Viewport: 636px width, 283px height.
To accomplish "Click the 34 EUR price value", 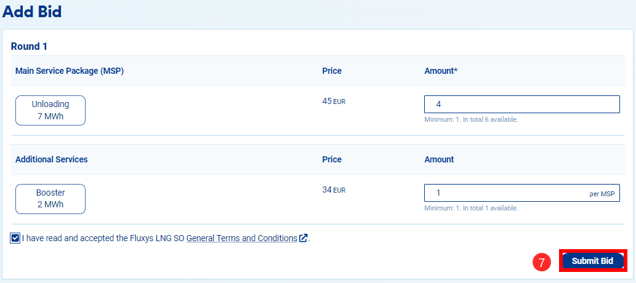I will click(x=334, y=190).
